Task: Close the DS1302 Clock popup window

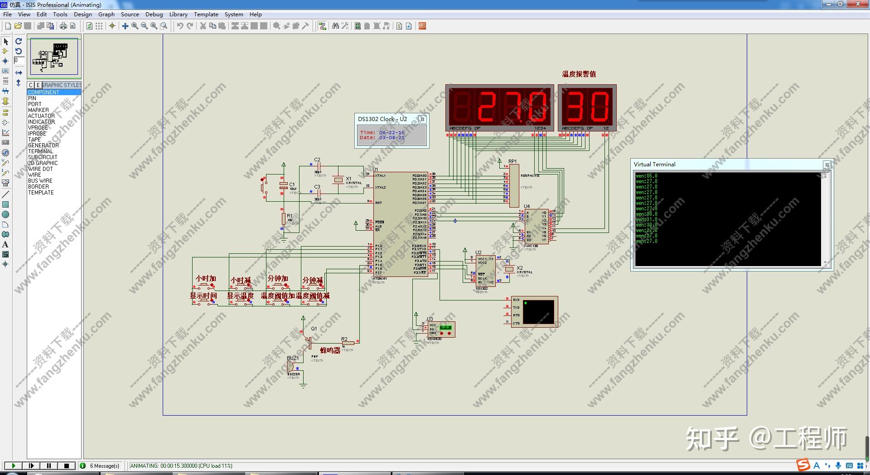Action: pyautogui.click(x=422, y=119)
